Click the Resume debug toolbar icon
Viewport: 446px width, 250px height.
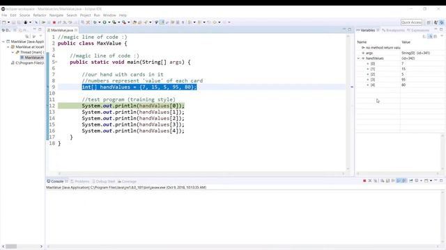[43, 22]
